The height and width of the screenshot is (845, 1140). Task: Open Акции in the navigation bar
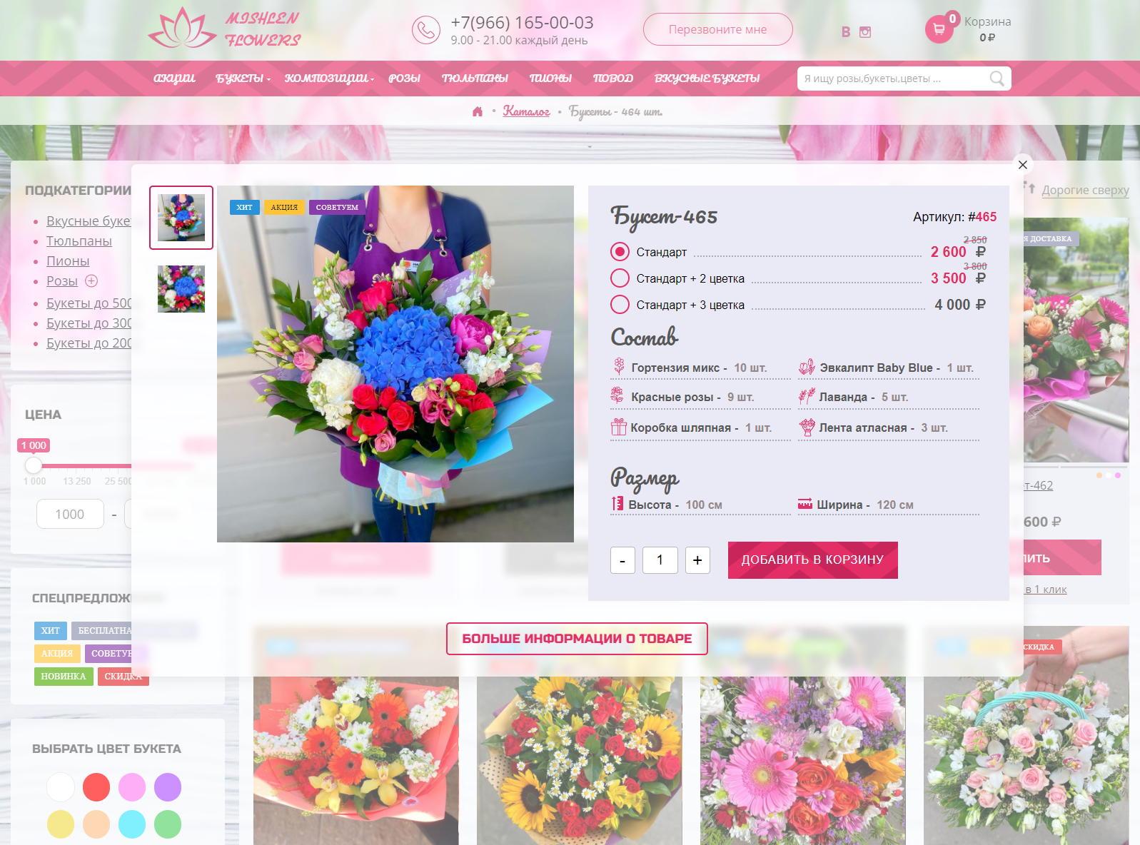coord(174,78)
